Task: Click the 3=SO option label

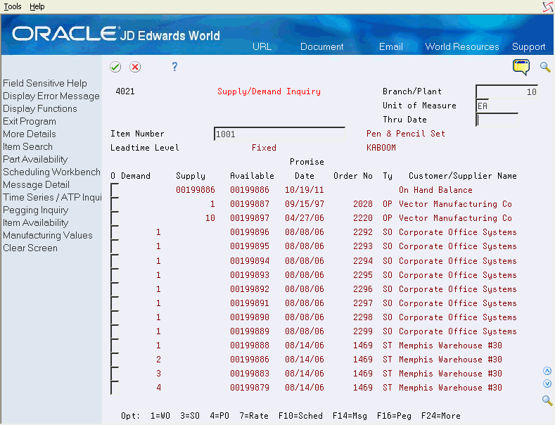Action: [190, 416]
